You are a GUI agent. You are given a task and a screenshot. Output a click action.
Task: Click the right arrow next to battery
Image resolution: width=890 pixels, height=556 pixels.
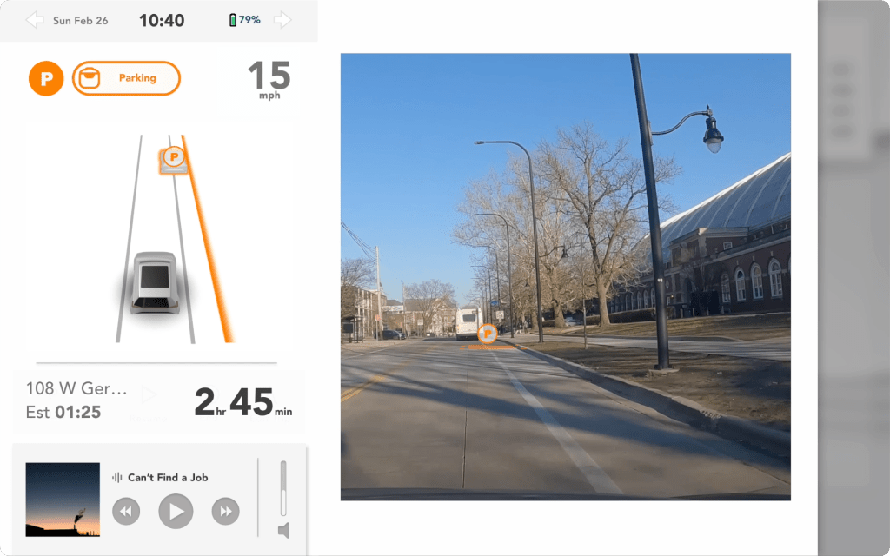(x=282, y=20)
